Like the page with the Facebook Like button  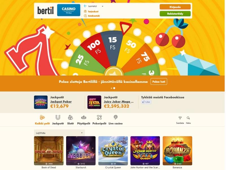pyautogui.click(x=146, y=102)
